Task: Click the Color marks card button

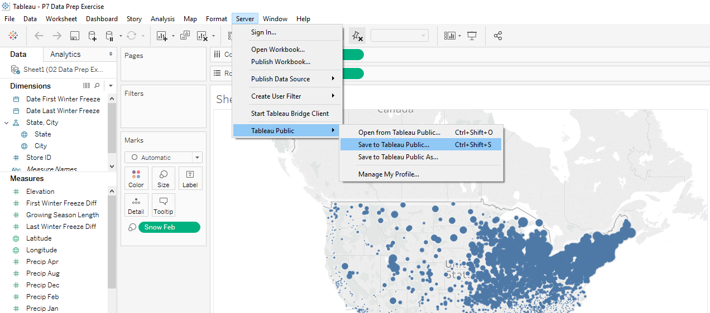Action: click(136, 178)
